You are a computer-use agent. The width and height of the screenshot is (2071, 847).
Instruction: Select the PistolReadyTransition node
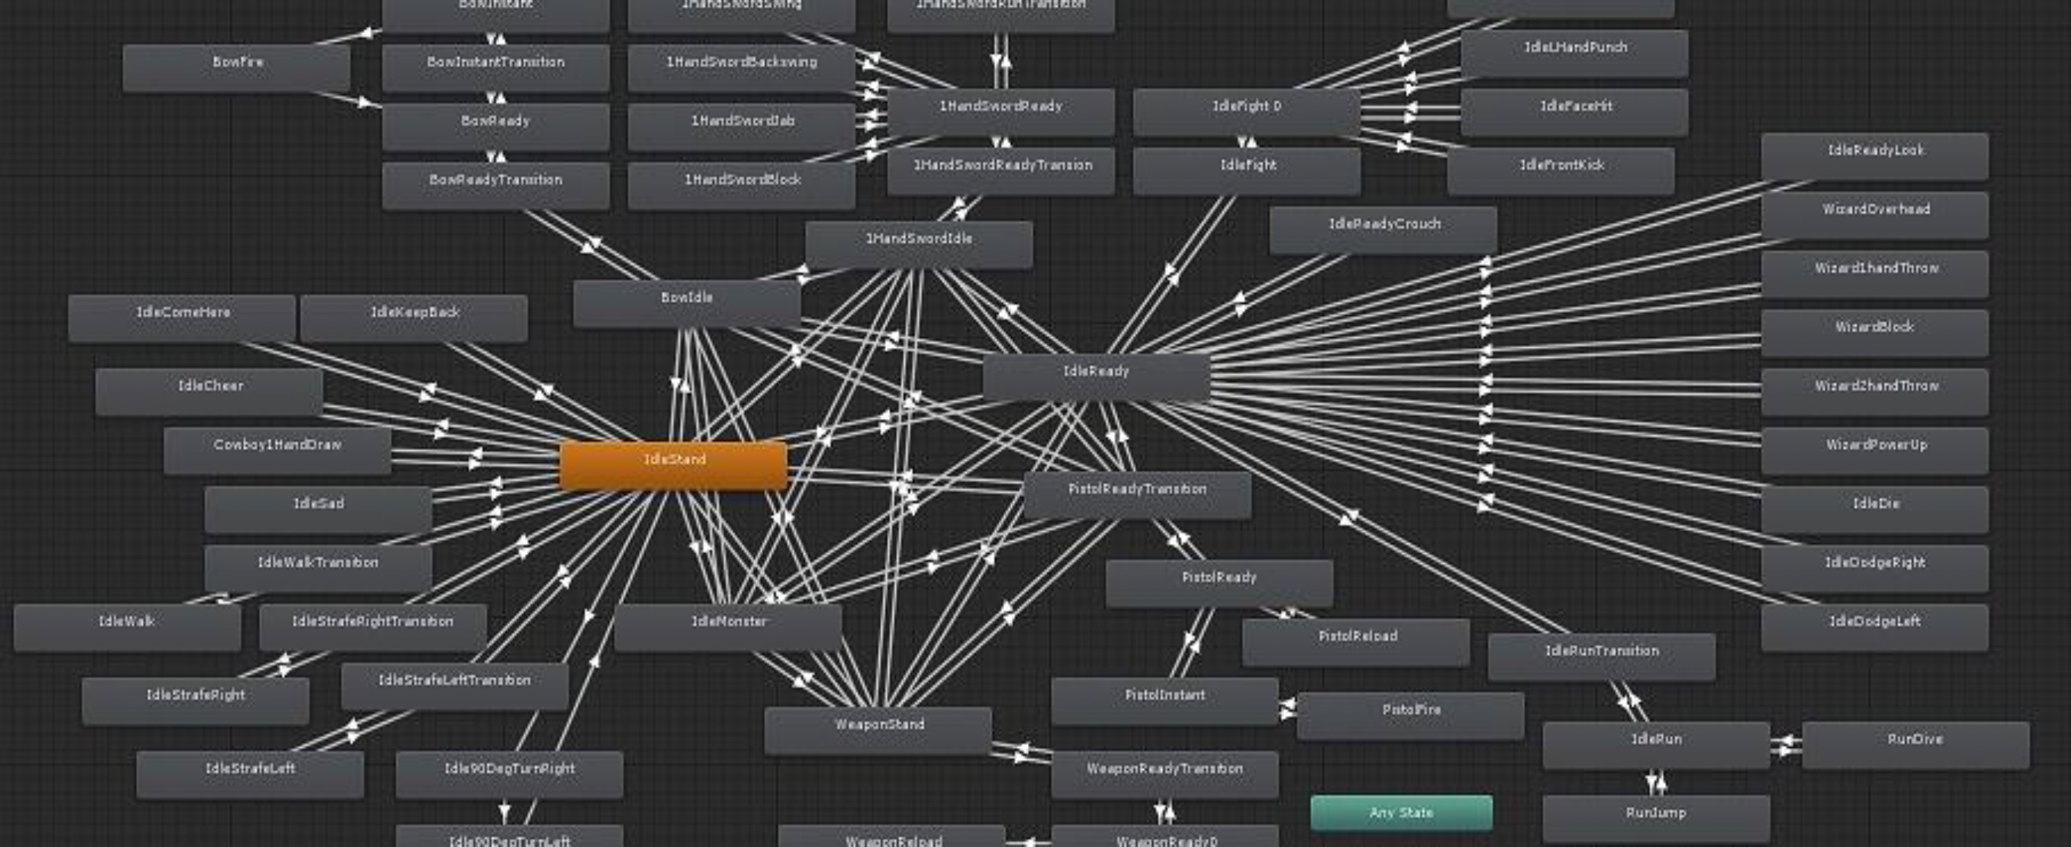point(1137,494)
